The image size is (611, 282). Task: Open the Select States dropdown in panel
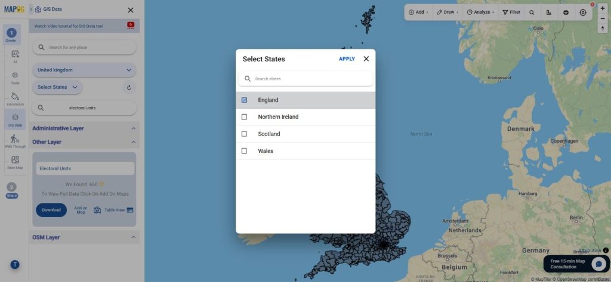[x=57, y=87]
